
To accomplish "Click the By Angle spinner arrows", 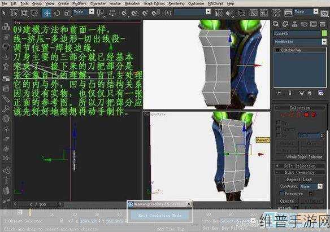I will pyautogui.click(x=322, y=135).
